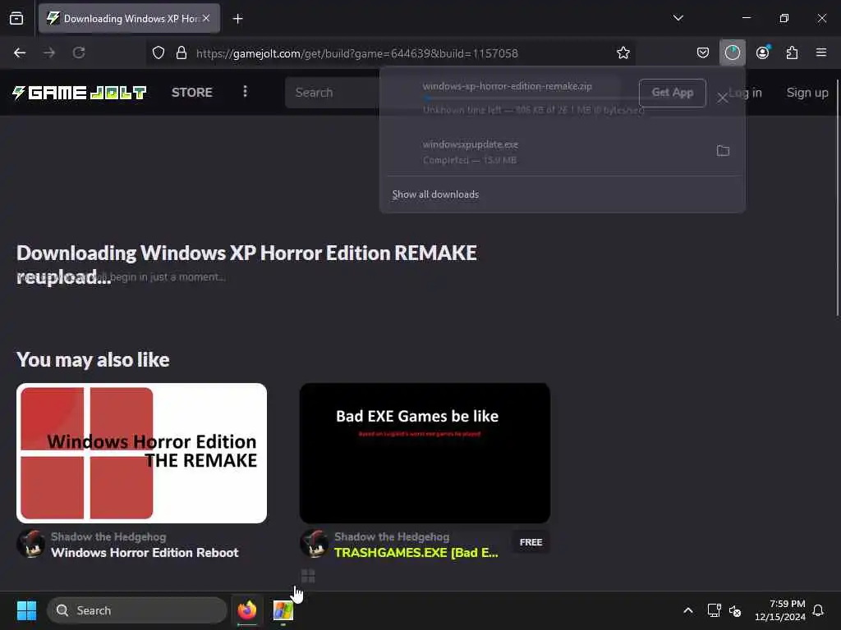Click Show all downloads

coord(435,194)
